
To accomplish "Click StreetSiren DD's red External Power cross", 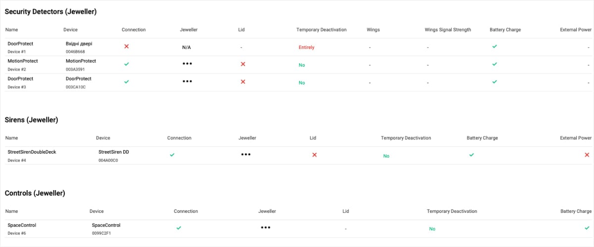I will pos(587,155).
